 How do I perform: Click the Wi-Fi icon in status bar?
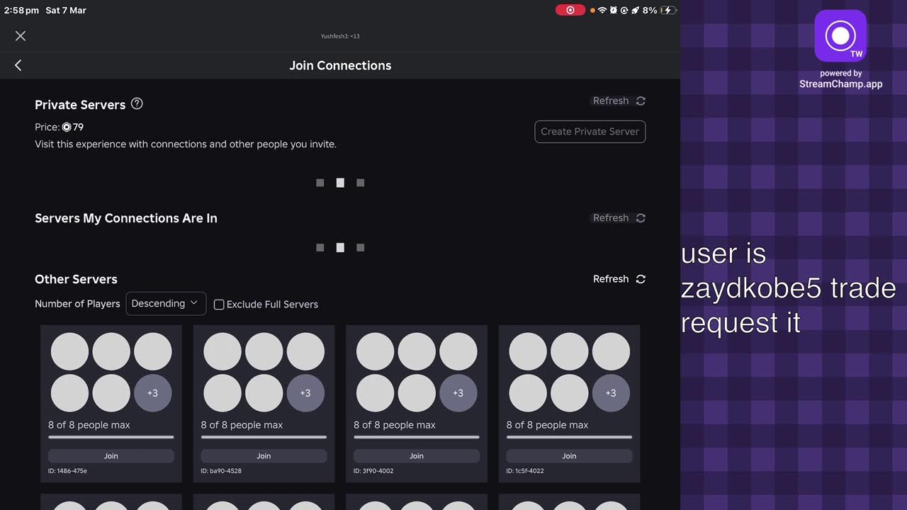602,11
